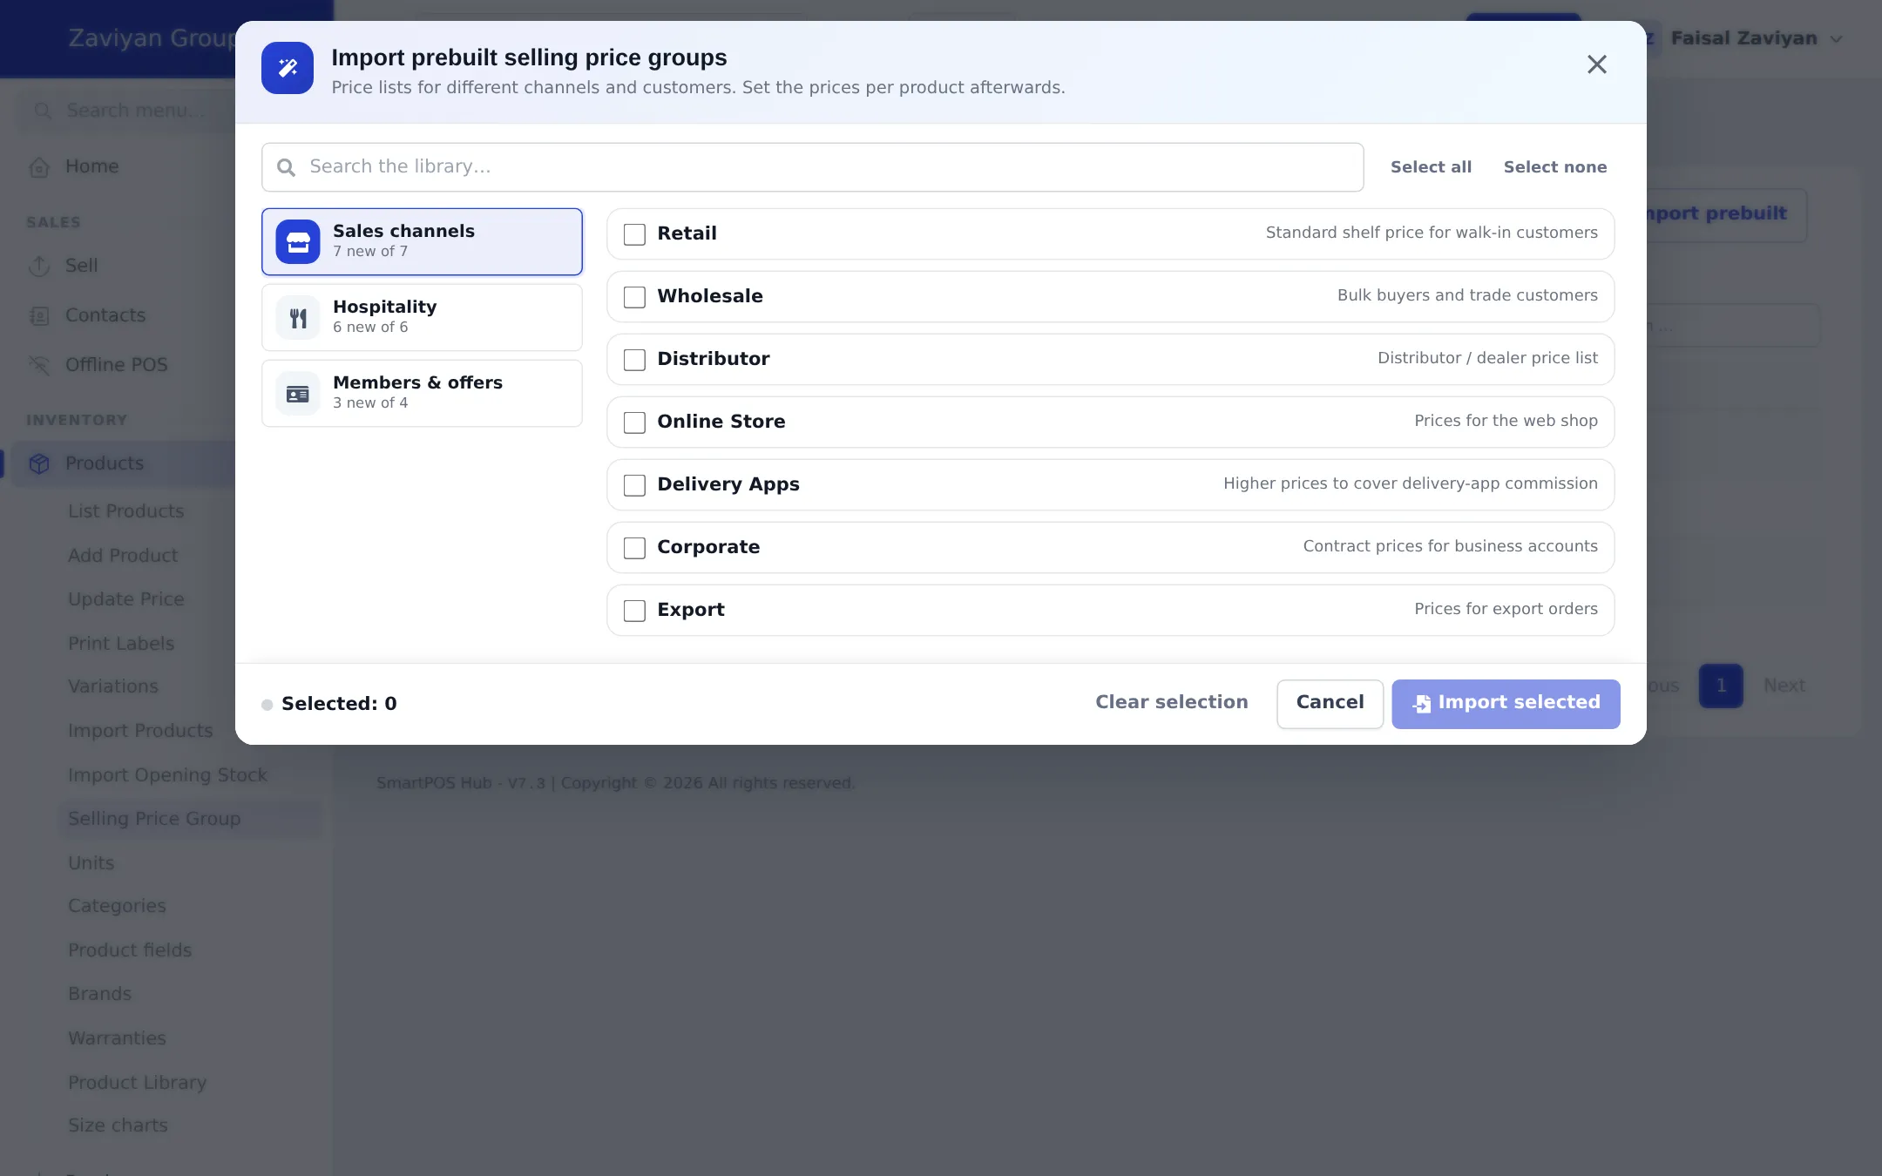The width and height of the screenshot is (1882, 1176).
Task: Click the search magnifier icon in library field
Action: tap(286, 167)
